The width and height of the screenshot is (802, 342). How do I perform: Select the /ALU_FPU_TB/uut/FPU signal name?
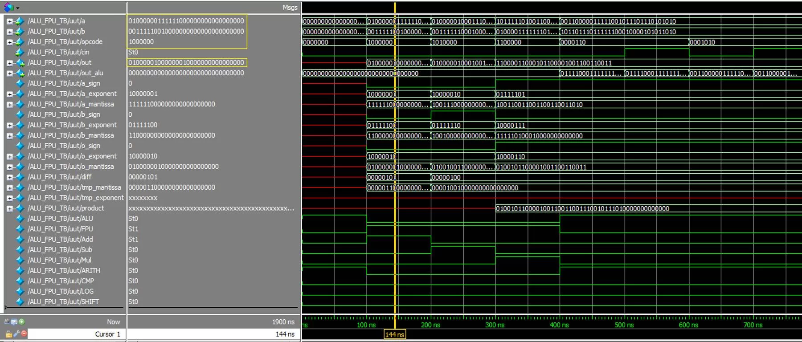pos(60,229)
